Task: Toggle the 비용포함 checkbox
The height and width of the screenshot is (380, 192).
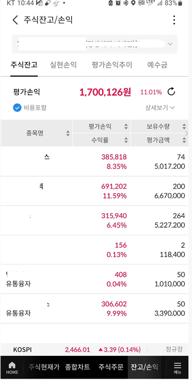Action: point(17,107)
